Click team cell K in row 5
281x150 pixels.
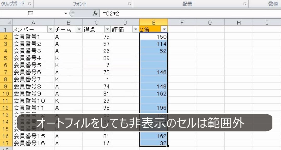[69, 58]
